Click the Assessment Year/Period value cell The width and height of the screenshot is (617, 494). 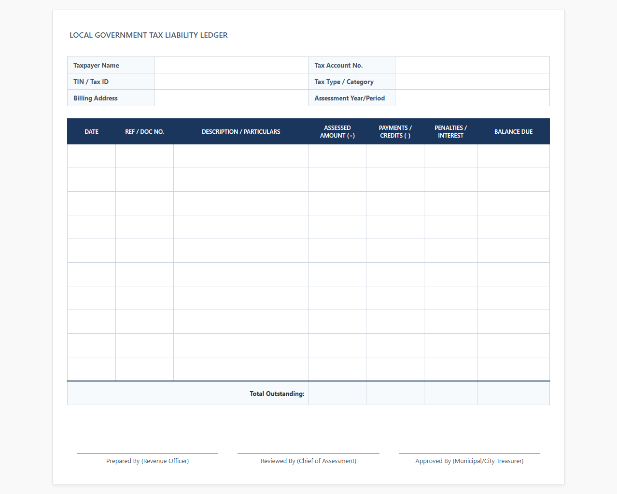472,98
